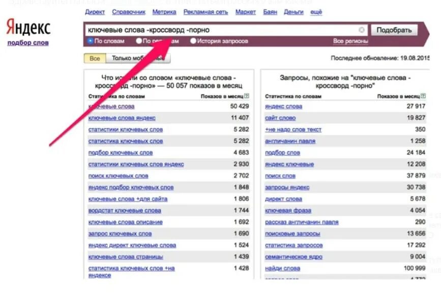
Task: Select the По регионам radio button
Action: [x=139, y=41]
